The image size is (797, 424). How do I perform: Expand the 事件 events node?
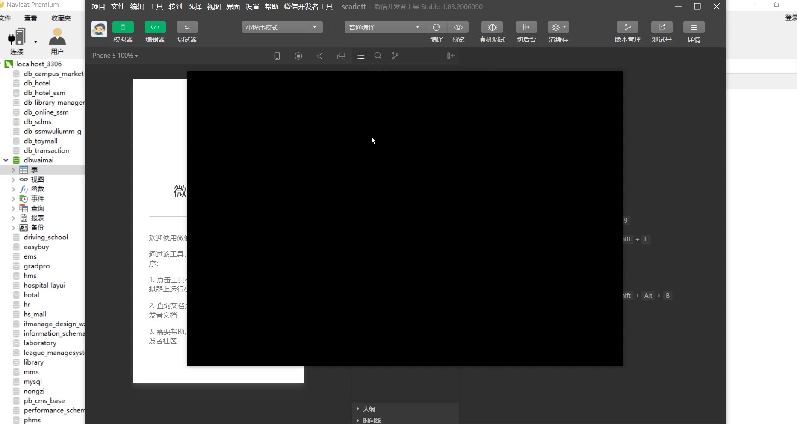coord(13,199)
